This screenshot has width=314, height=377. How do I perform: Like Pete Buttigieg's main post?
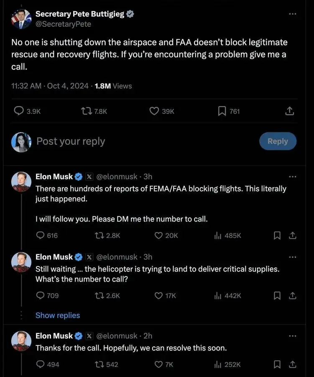(x=154, y=111)
